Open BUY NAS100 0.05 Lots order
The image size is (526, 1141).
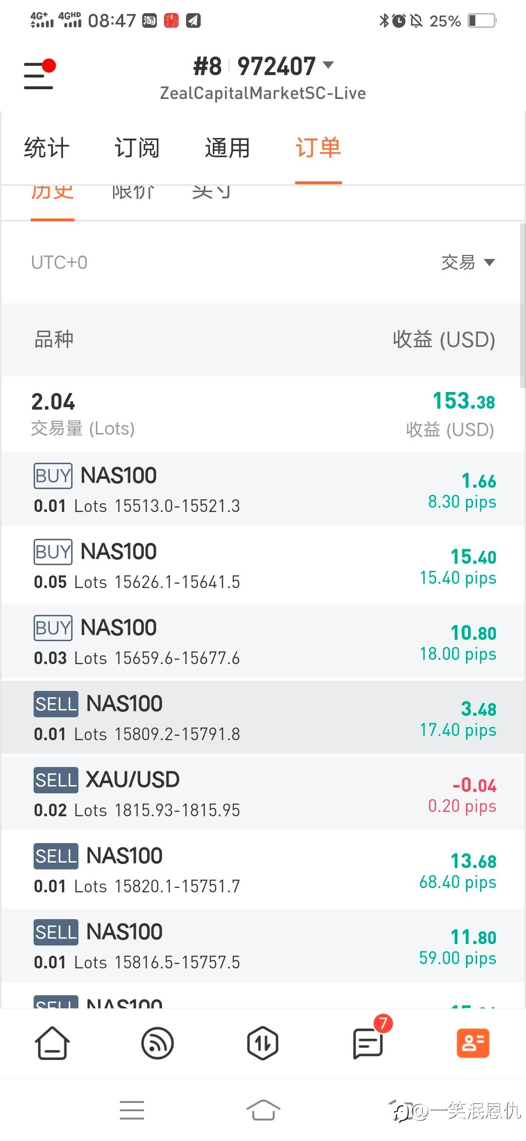(x=263, y=565)
